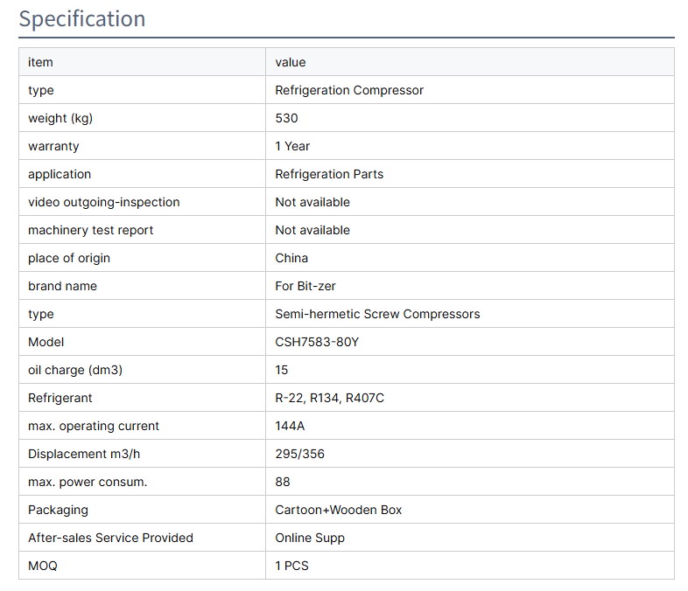Click the 'machinery test report' label
Viewport: 688px width, 591px height.
point(90,230)
